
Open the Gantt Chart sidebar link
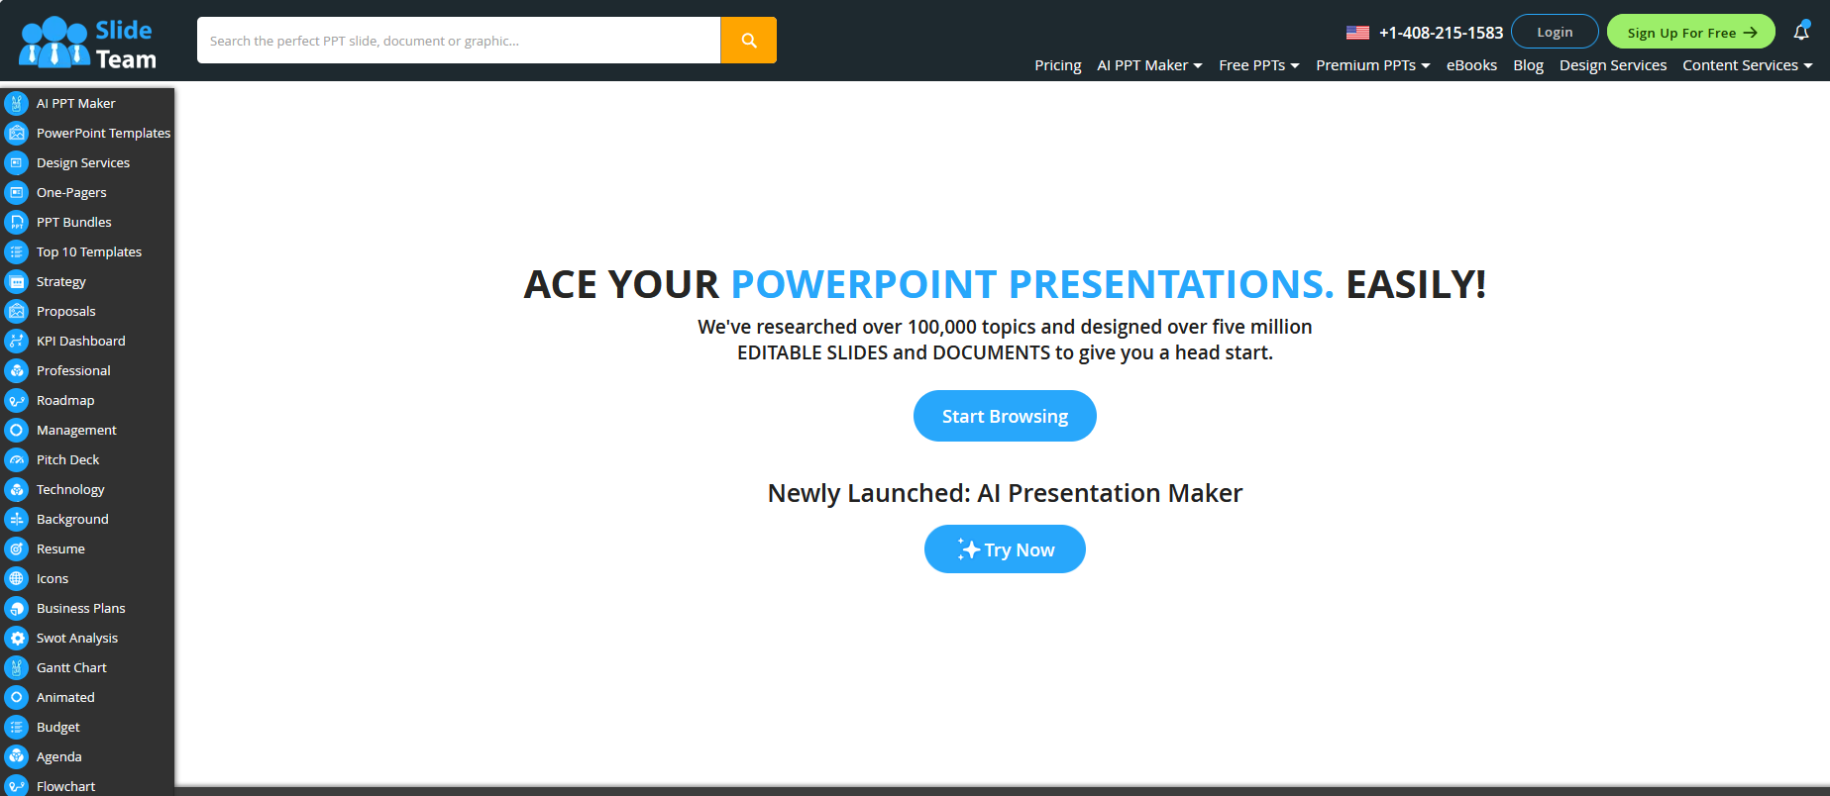click(x=71, y=667)
